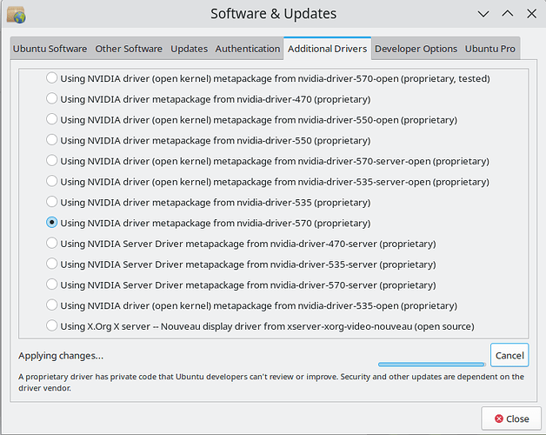Screen dimensions: 546x435
Task: Go to the Updates tab
Action: pyautogui.click(x=189, y=49)
